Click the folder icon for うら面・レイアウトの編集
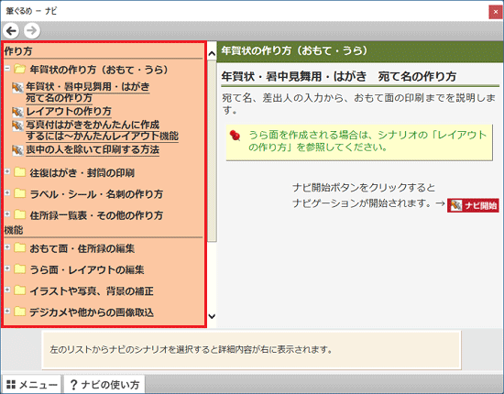This screenshot has height=394, width=504. pyautogui.click(x=19, y=268)
